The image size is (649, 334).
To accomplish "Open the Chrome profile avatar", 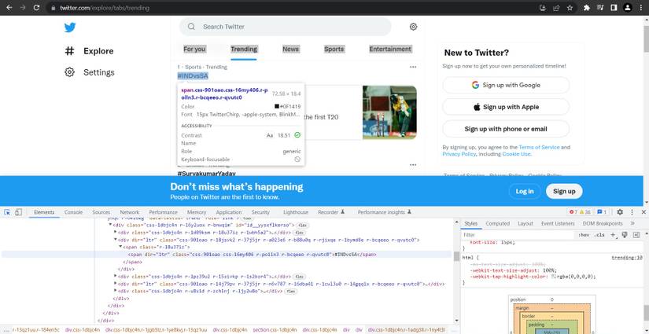I will (628, 7).
